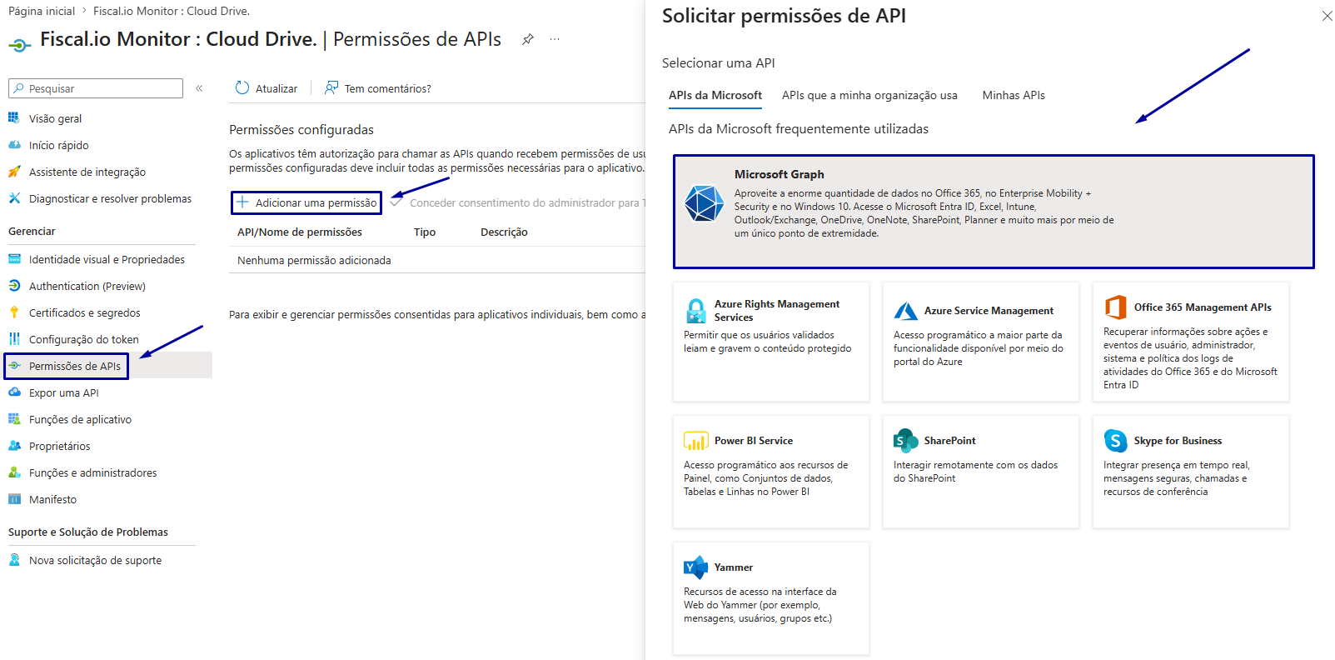Image resolution: width=1335 pixels, height=660 pixels.
Task: Click the Descrição column header
Action: tap(504, 232)
